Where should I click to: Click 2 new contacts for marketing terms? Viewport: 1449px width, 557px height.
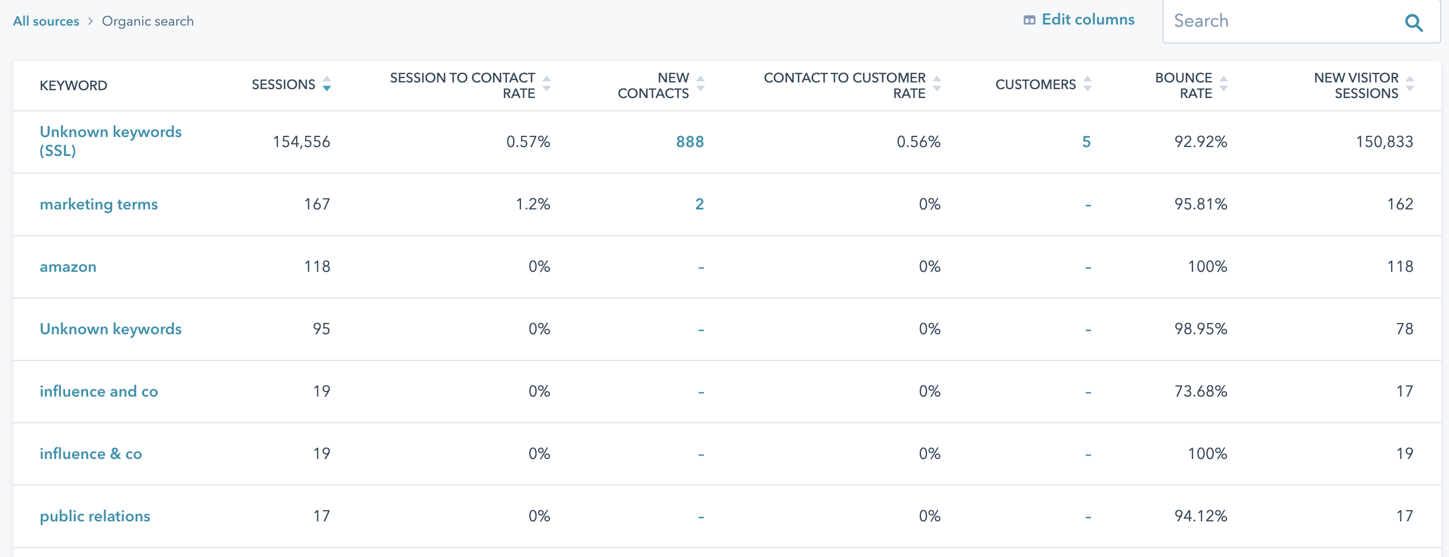click(699, 204)
